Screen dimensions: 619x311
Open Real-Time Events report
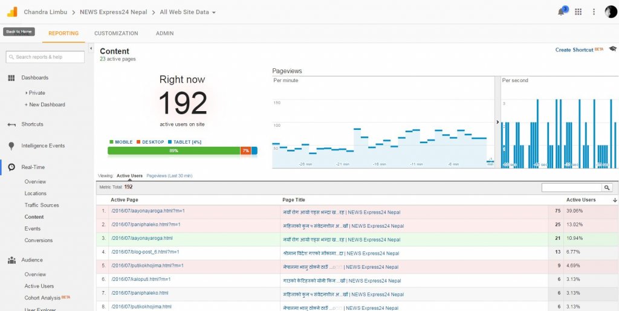pos(33,229)
